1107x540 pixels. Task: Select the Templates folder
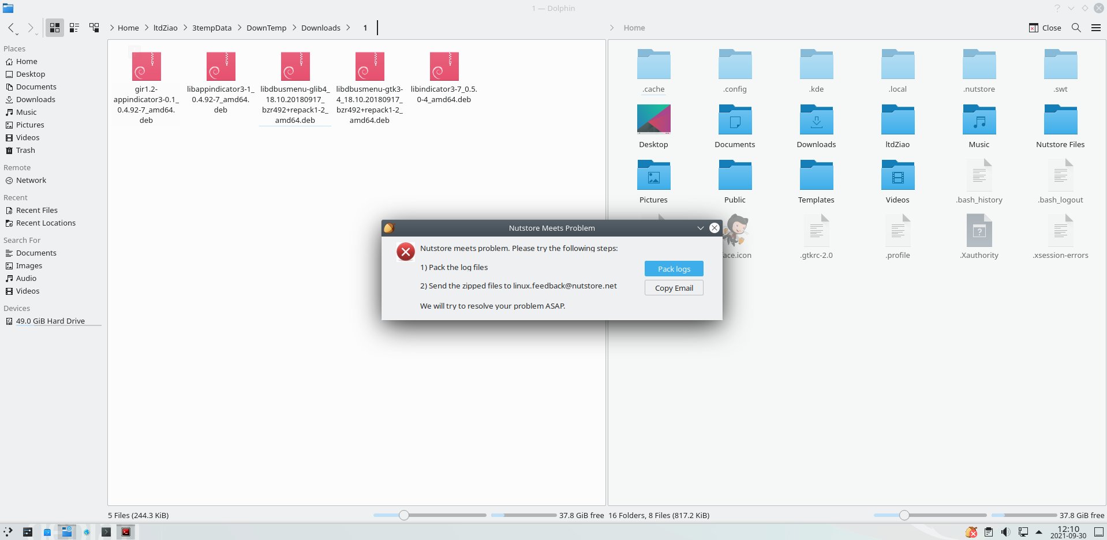[x=816, y=182]
